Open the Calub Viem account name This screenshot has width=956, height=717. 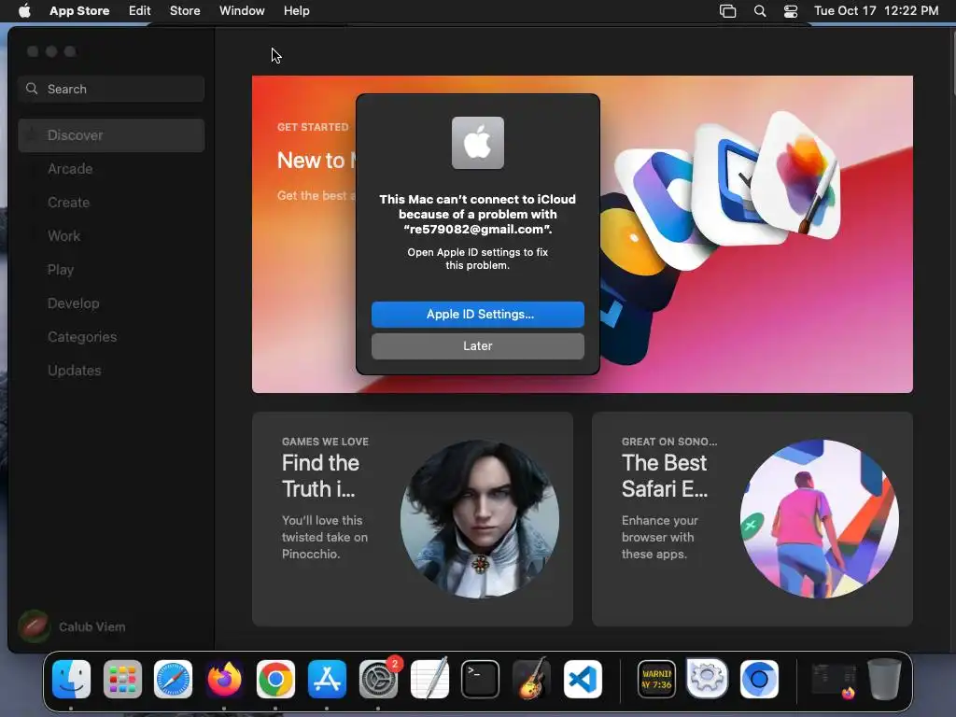92,626
